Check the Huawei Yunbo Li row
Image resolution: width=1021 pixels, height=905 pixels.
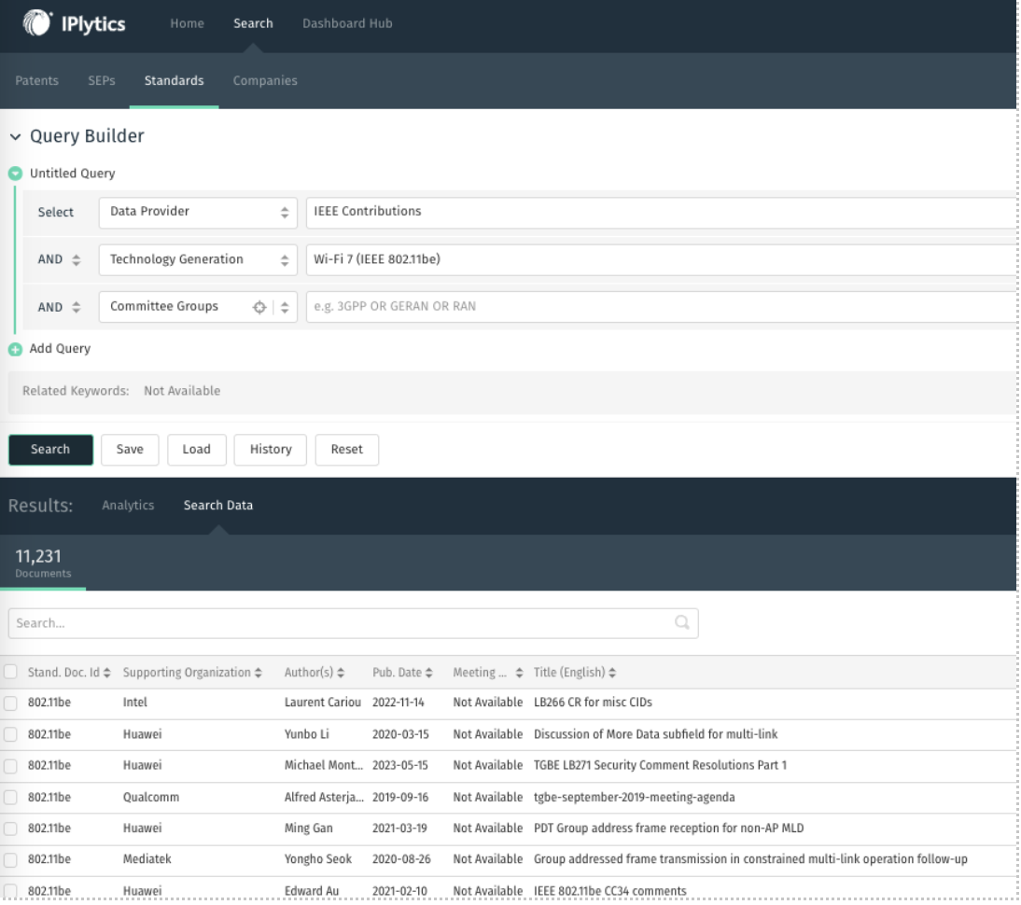[x=10, y=734]
